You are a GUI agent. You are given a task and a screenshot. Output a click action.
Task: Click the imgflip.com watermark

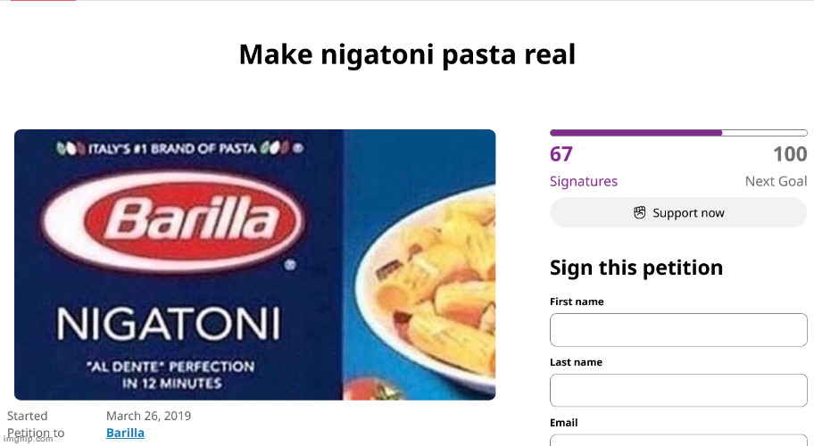click(28, 439)
